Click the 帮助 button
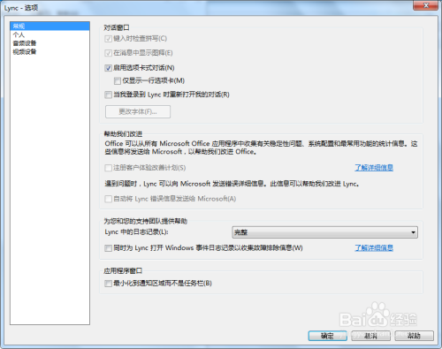The image size is (442, 349). [x=414, y=336]
